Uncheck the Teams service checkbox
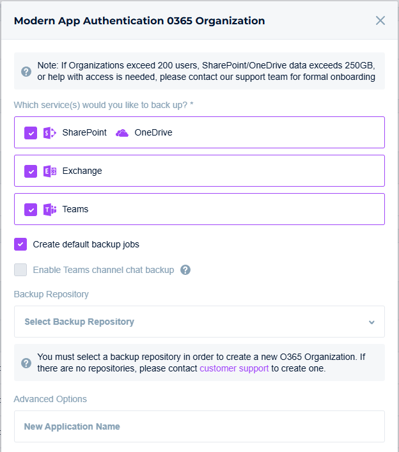Image resolution: width=399 pixels, height=452 pixels. point(31,210)
